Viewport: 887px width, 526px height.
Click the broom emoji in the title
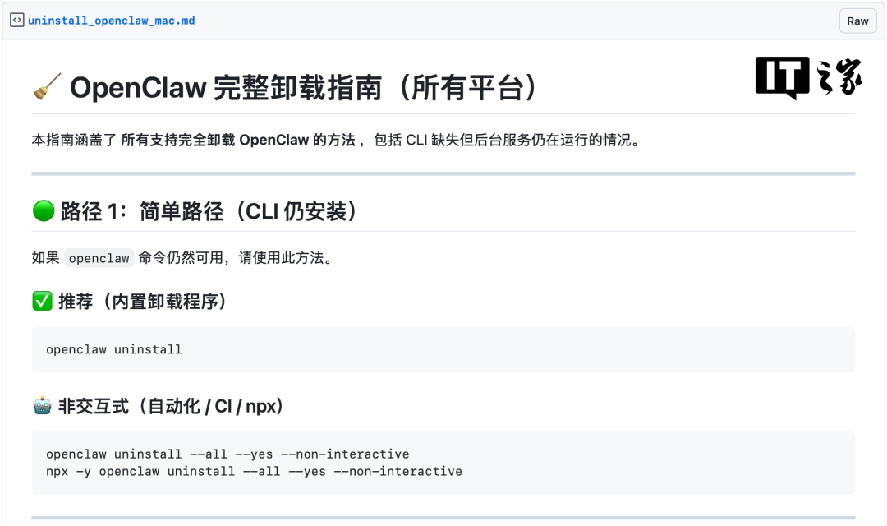(47, 86)
